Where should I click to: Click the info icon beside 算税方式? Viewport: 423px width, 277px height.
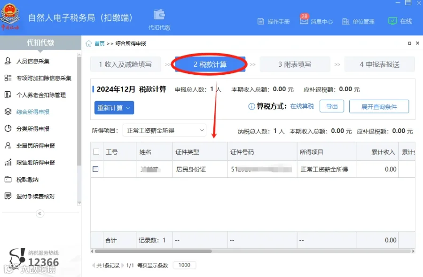pyautogui.click(x=251, y=107)
